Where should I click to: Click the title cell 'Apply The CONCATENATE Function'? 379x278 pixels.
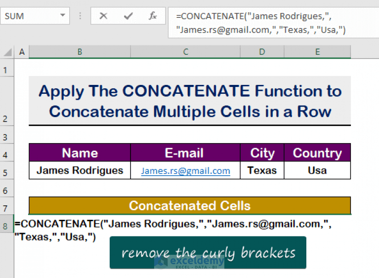pos(190,101)
